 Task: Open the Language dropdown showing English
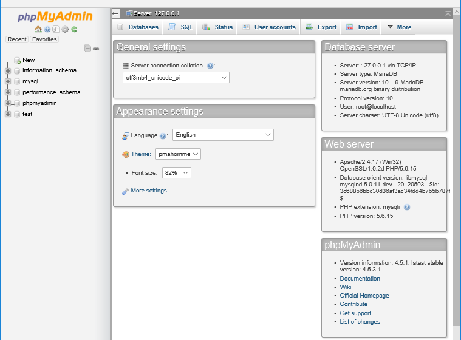click(x=223, y=135)
